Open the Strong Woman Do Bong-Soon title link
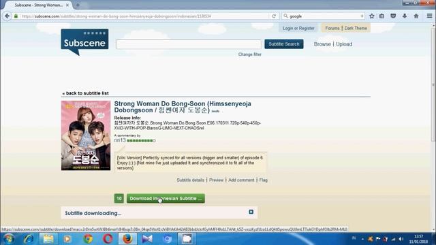436x245 pixels. (x=183, y=107)
